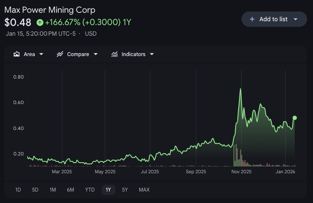This screenshot has width=313, height=203.
Task: Click the 0.60 price axis label
Action: pyautogui.click(x=19, y=102)
